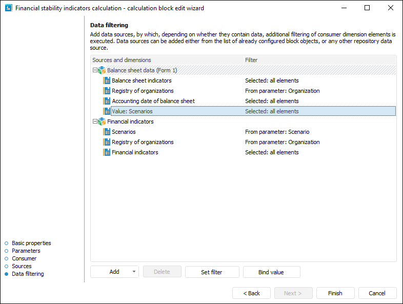The height and width of the screenshot is (304, 403).
Task: Click the Scenarios dimension icon under Financial indicators
Action: [107, 132]
